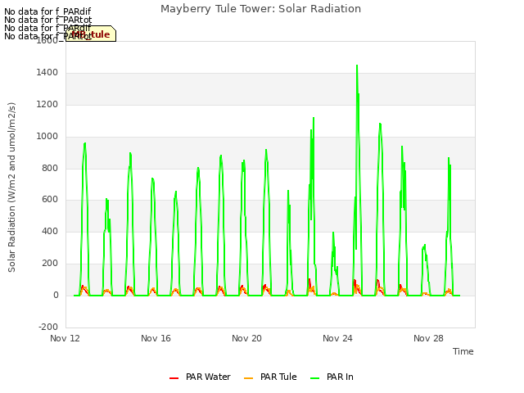Viewport: 524px width, 393px height.
Task: Click the 1200 y-axis tick label
Action: coord(47,105)
